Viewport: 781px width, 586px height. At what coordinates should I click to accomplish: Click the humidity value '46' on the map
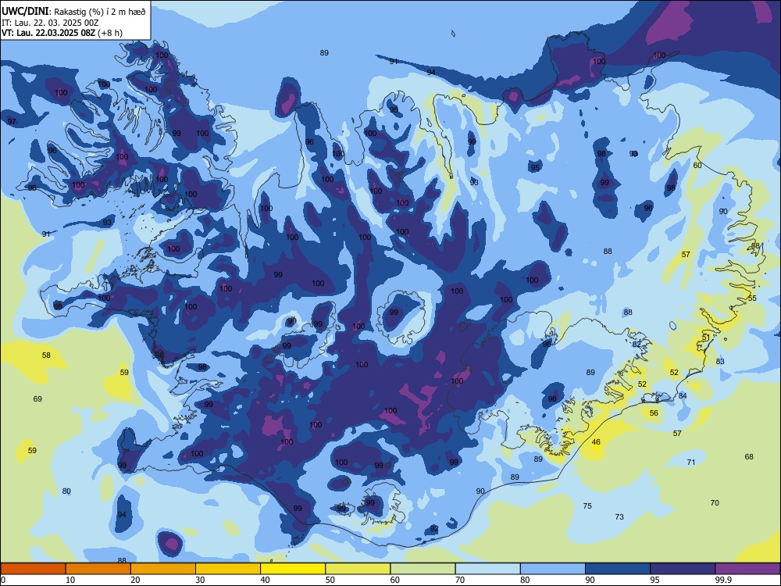[596, 442]
